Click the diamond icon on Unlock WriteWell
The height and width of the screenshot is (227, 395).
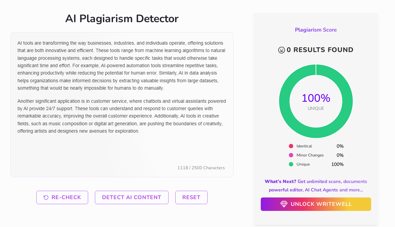[x=284, y=204]
